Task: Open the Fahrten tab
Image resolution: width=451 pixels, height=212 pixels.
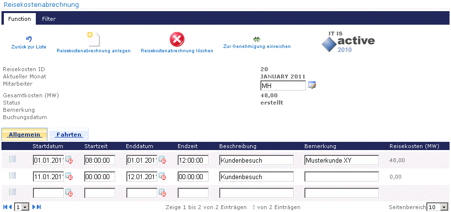Action: click(x=68, y=135)
